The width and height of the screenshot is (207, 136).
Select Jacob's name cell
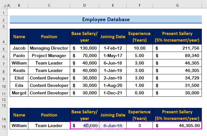click(x=19, y=48)
